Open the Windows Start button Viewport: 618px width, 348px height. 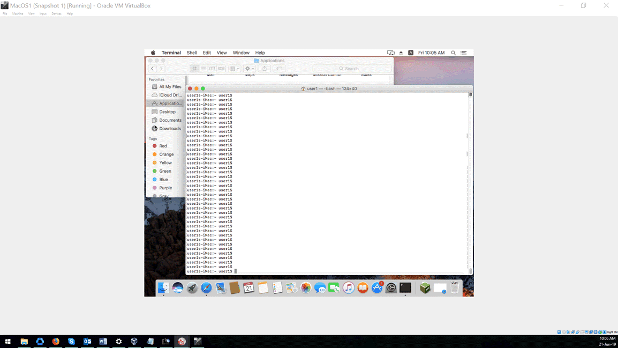(8, 341)
